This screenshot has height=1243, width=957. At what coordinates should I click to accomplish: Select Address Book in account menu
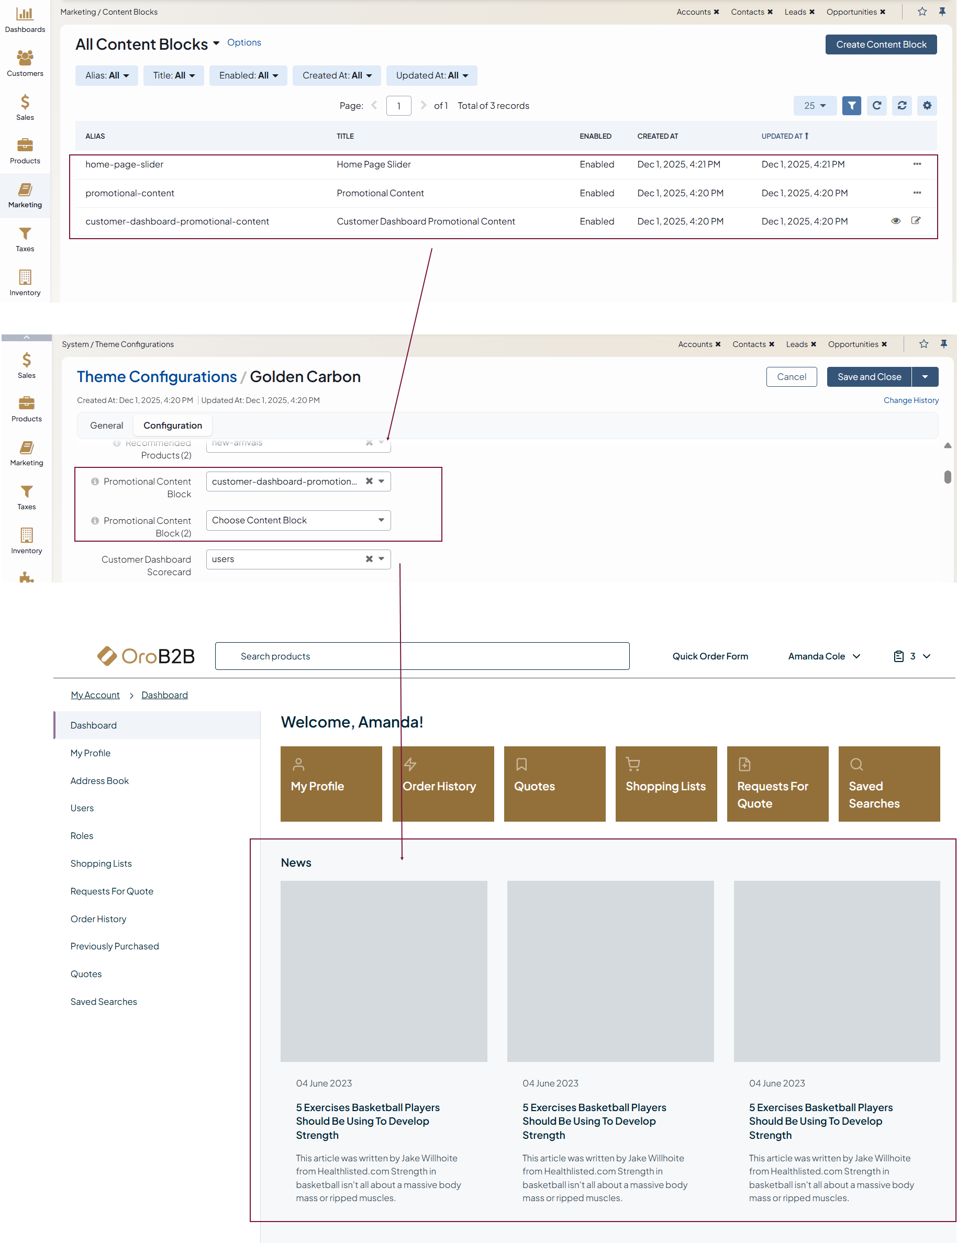[99, 781]
